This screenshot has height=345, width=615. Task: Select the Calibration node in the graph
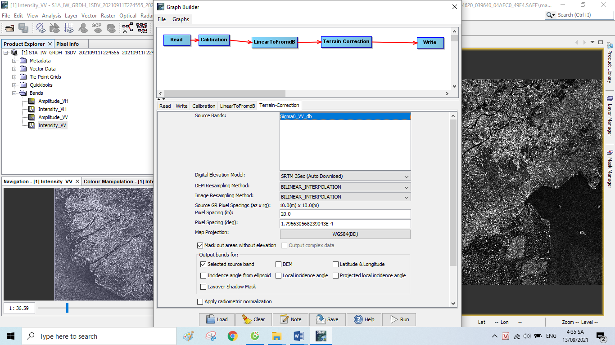(x=214, y=40)
